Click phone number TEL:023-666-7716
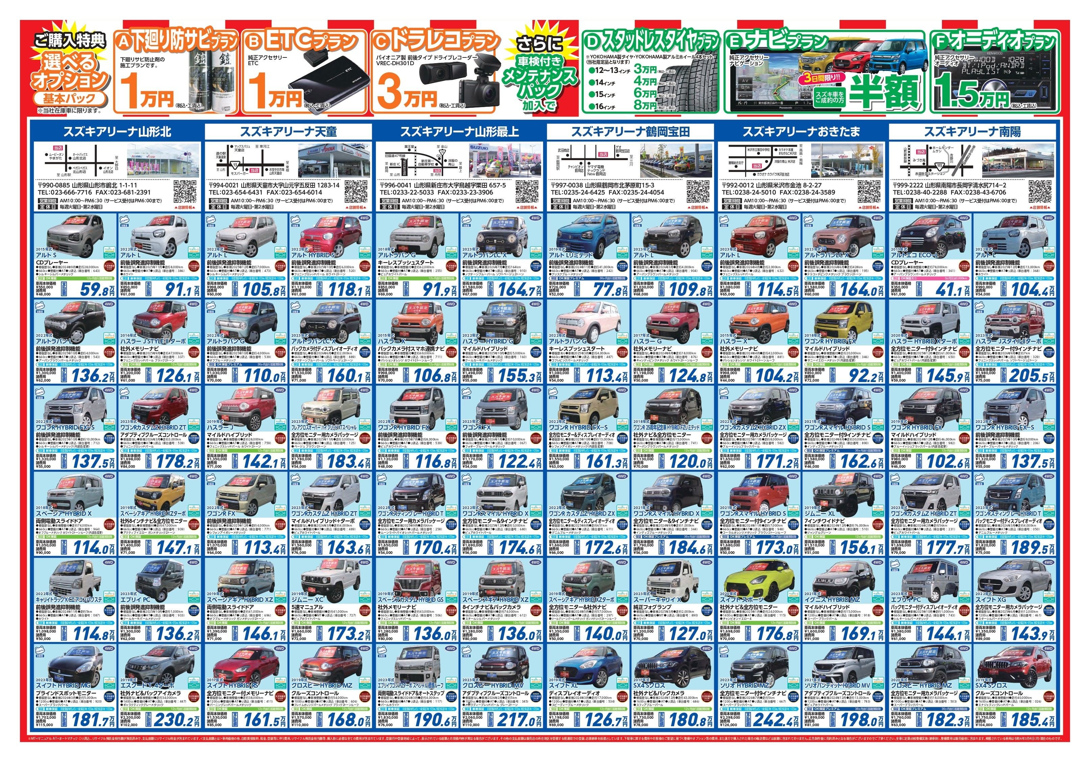 (x=65, y=193)
